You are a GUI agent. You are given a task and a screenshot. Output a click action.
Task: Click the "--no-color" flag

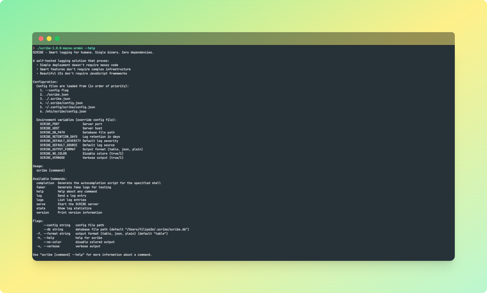click(x=52, y=242)
